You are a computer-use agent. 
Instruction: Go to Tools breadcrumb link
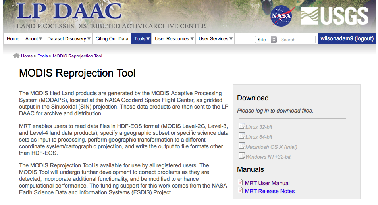(42, 56)
